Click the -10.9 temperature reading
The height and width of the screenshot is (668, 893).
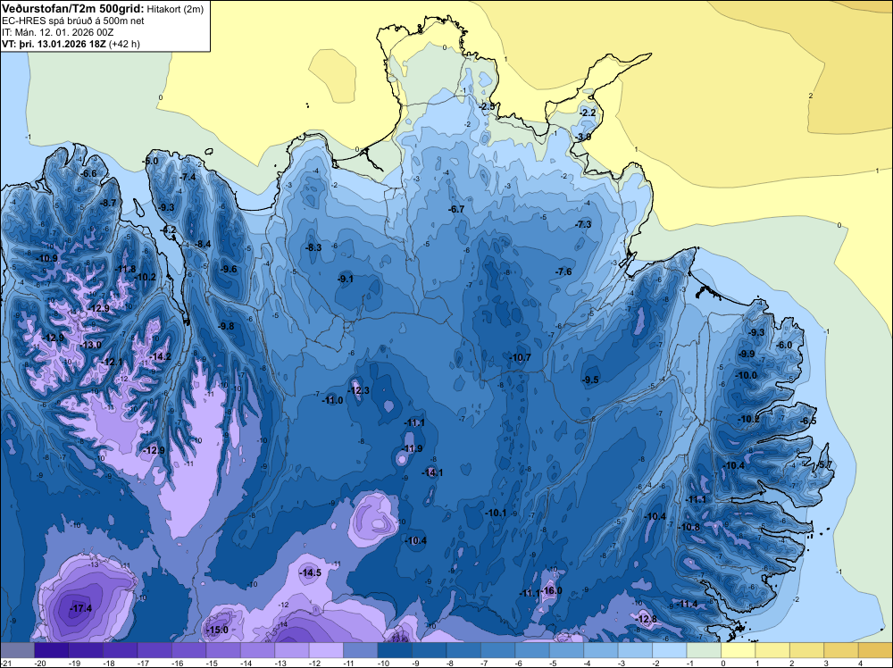(x=46, y=259)
